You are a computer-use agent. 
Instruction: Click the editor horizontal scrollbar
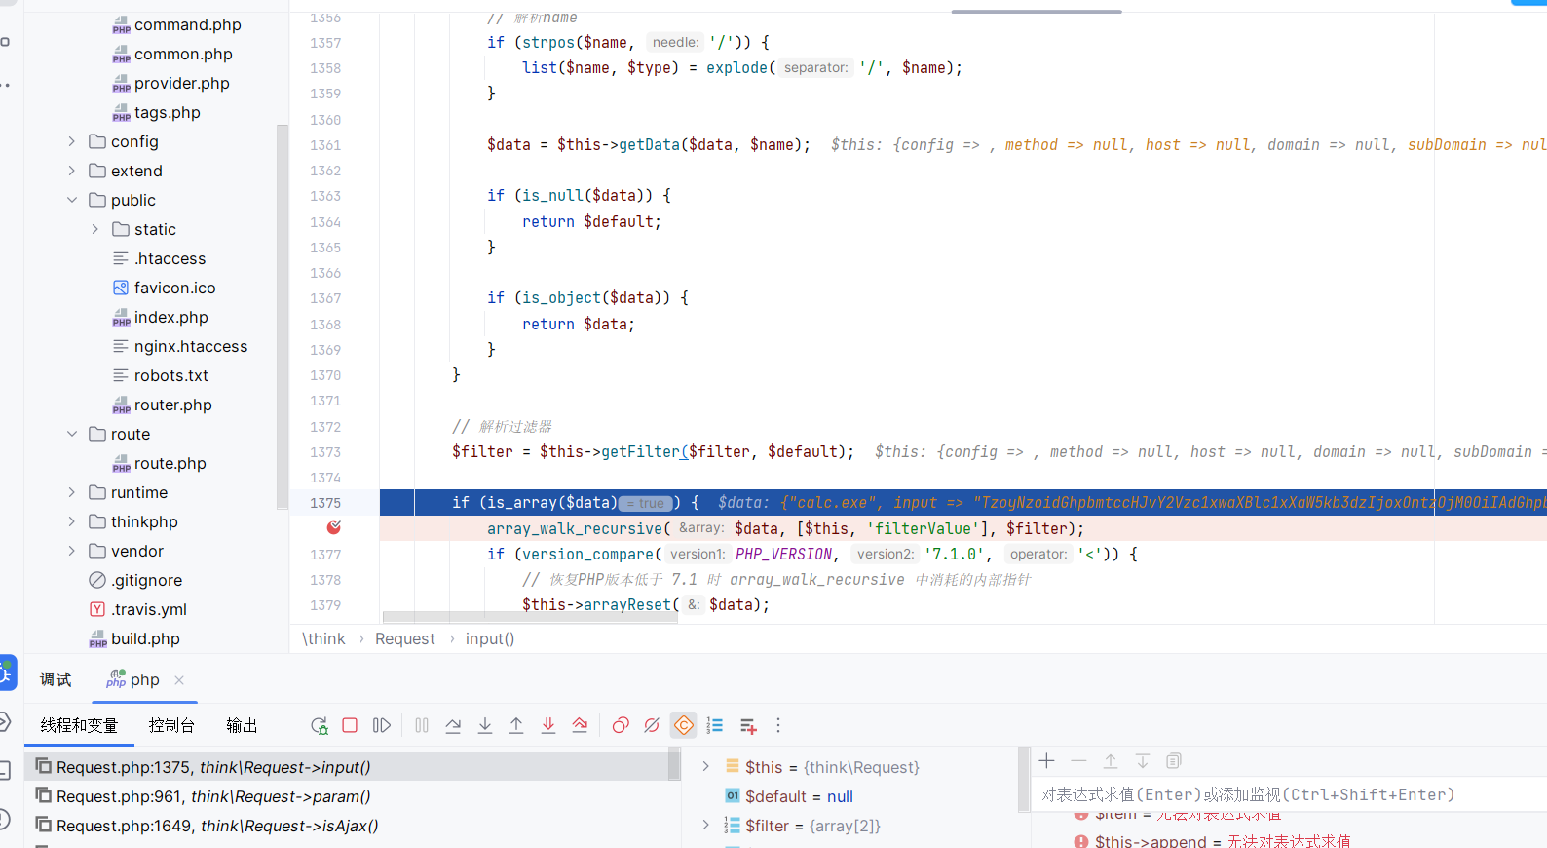click(x=530, y=617)
